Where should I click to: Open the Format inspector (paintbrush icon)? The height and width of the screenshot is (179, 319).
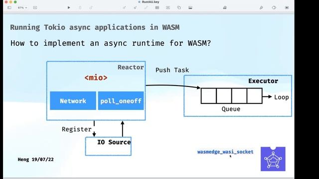point(261,8)
